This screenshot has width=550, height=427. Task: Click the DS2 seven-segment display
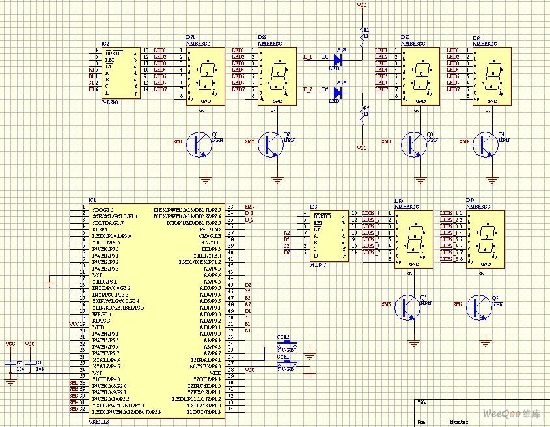277,76
